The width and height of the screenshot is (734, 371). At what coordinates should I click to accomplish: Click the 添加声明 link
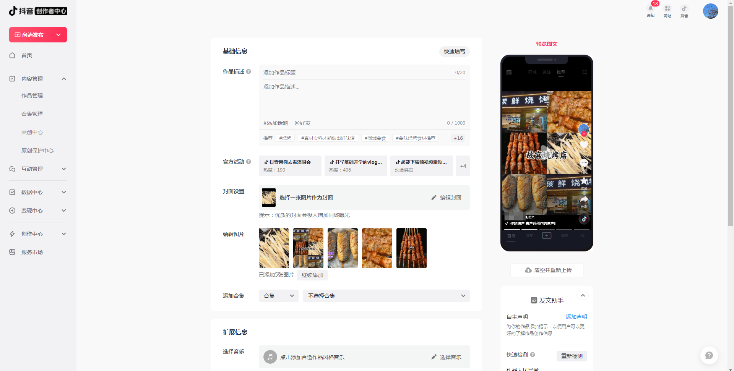pyautogui.click(x=576, y=317)
